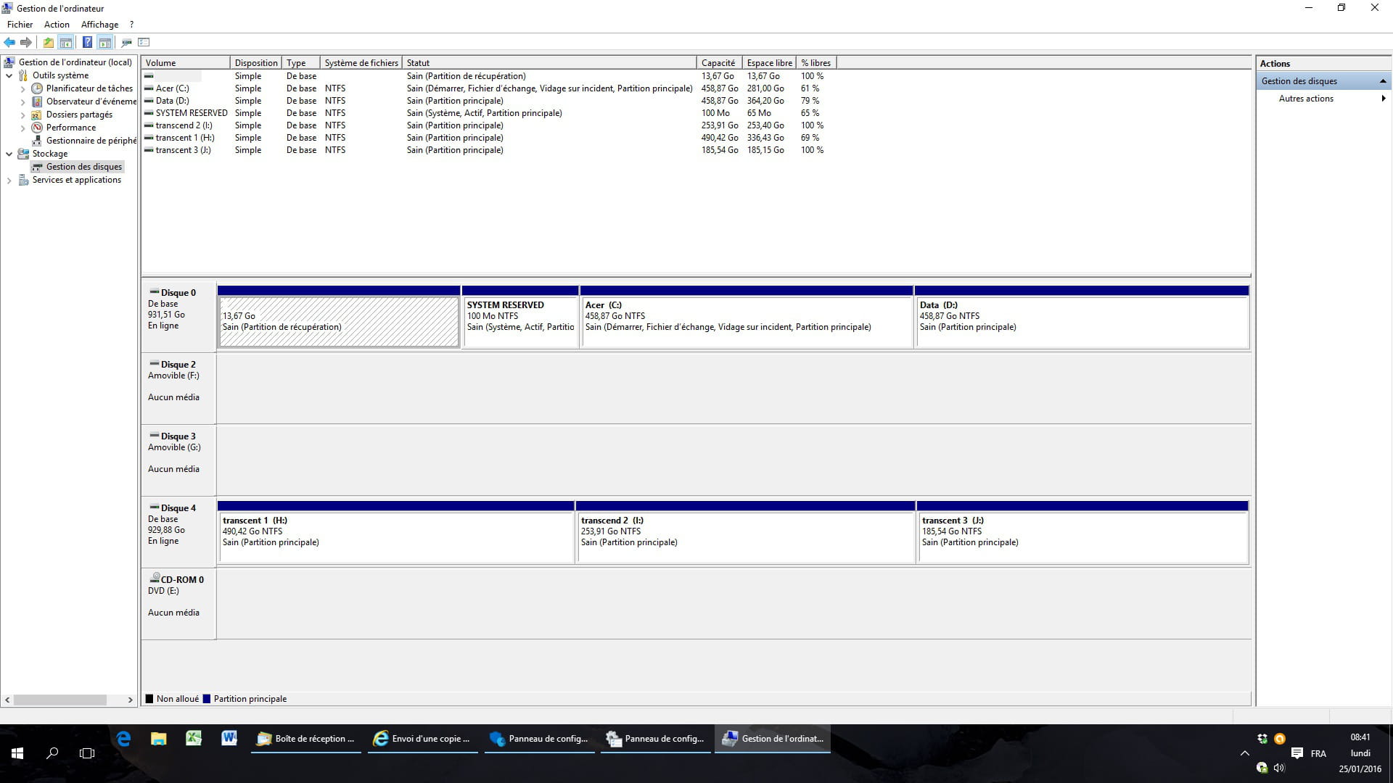Click the properties list toolbar icon
Viewport: 1393px width, 783px height.
pyautogui.click(x=144, y=42)
